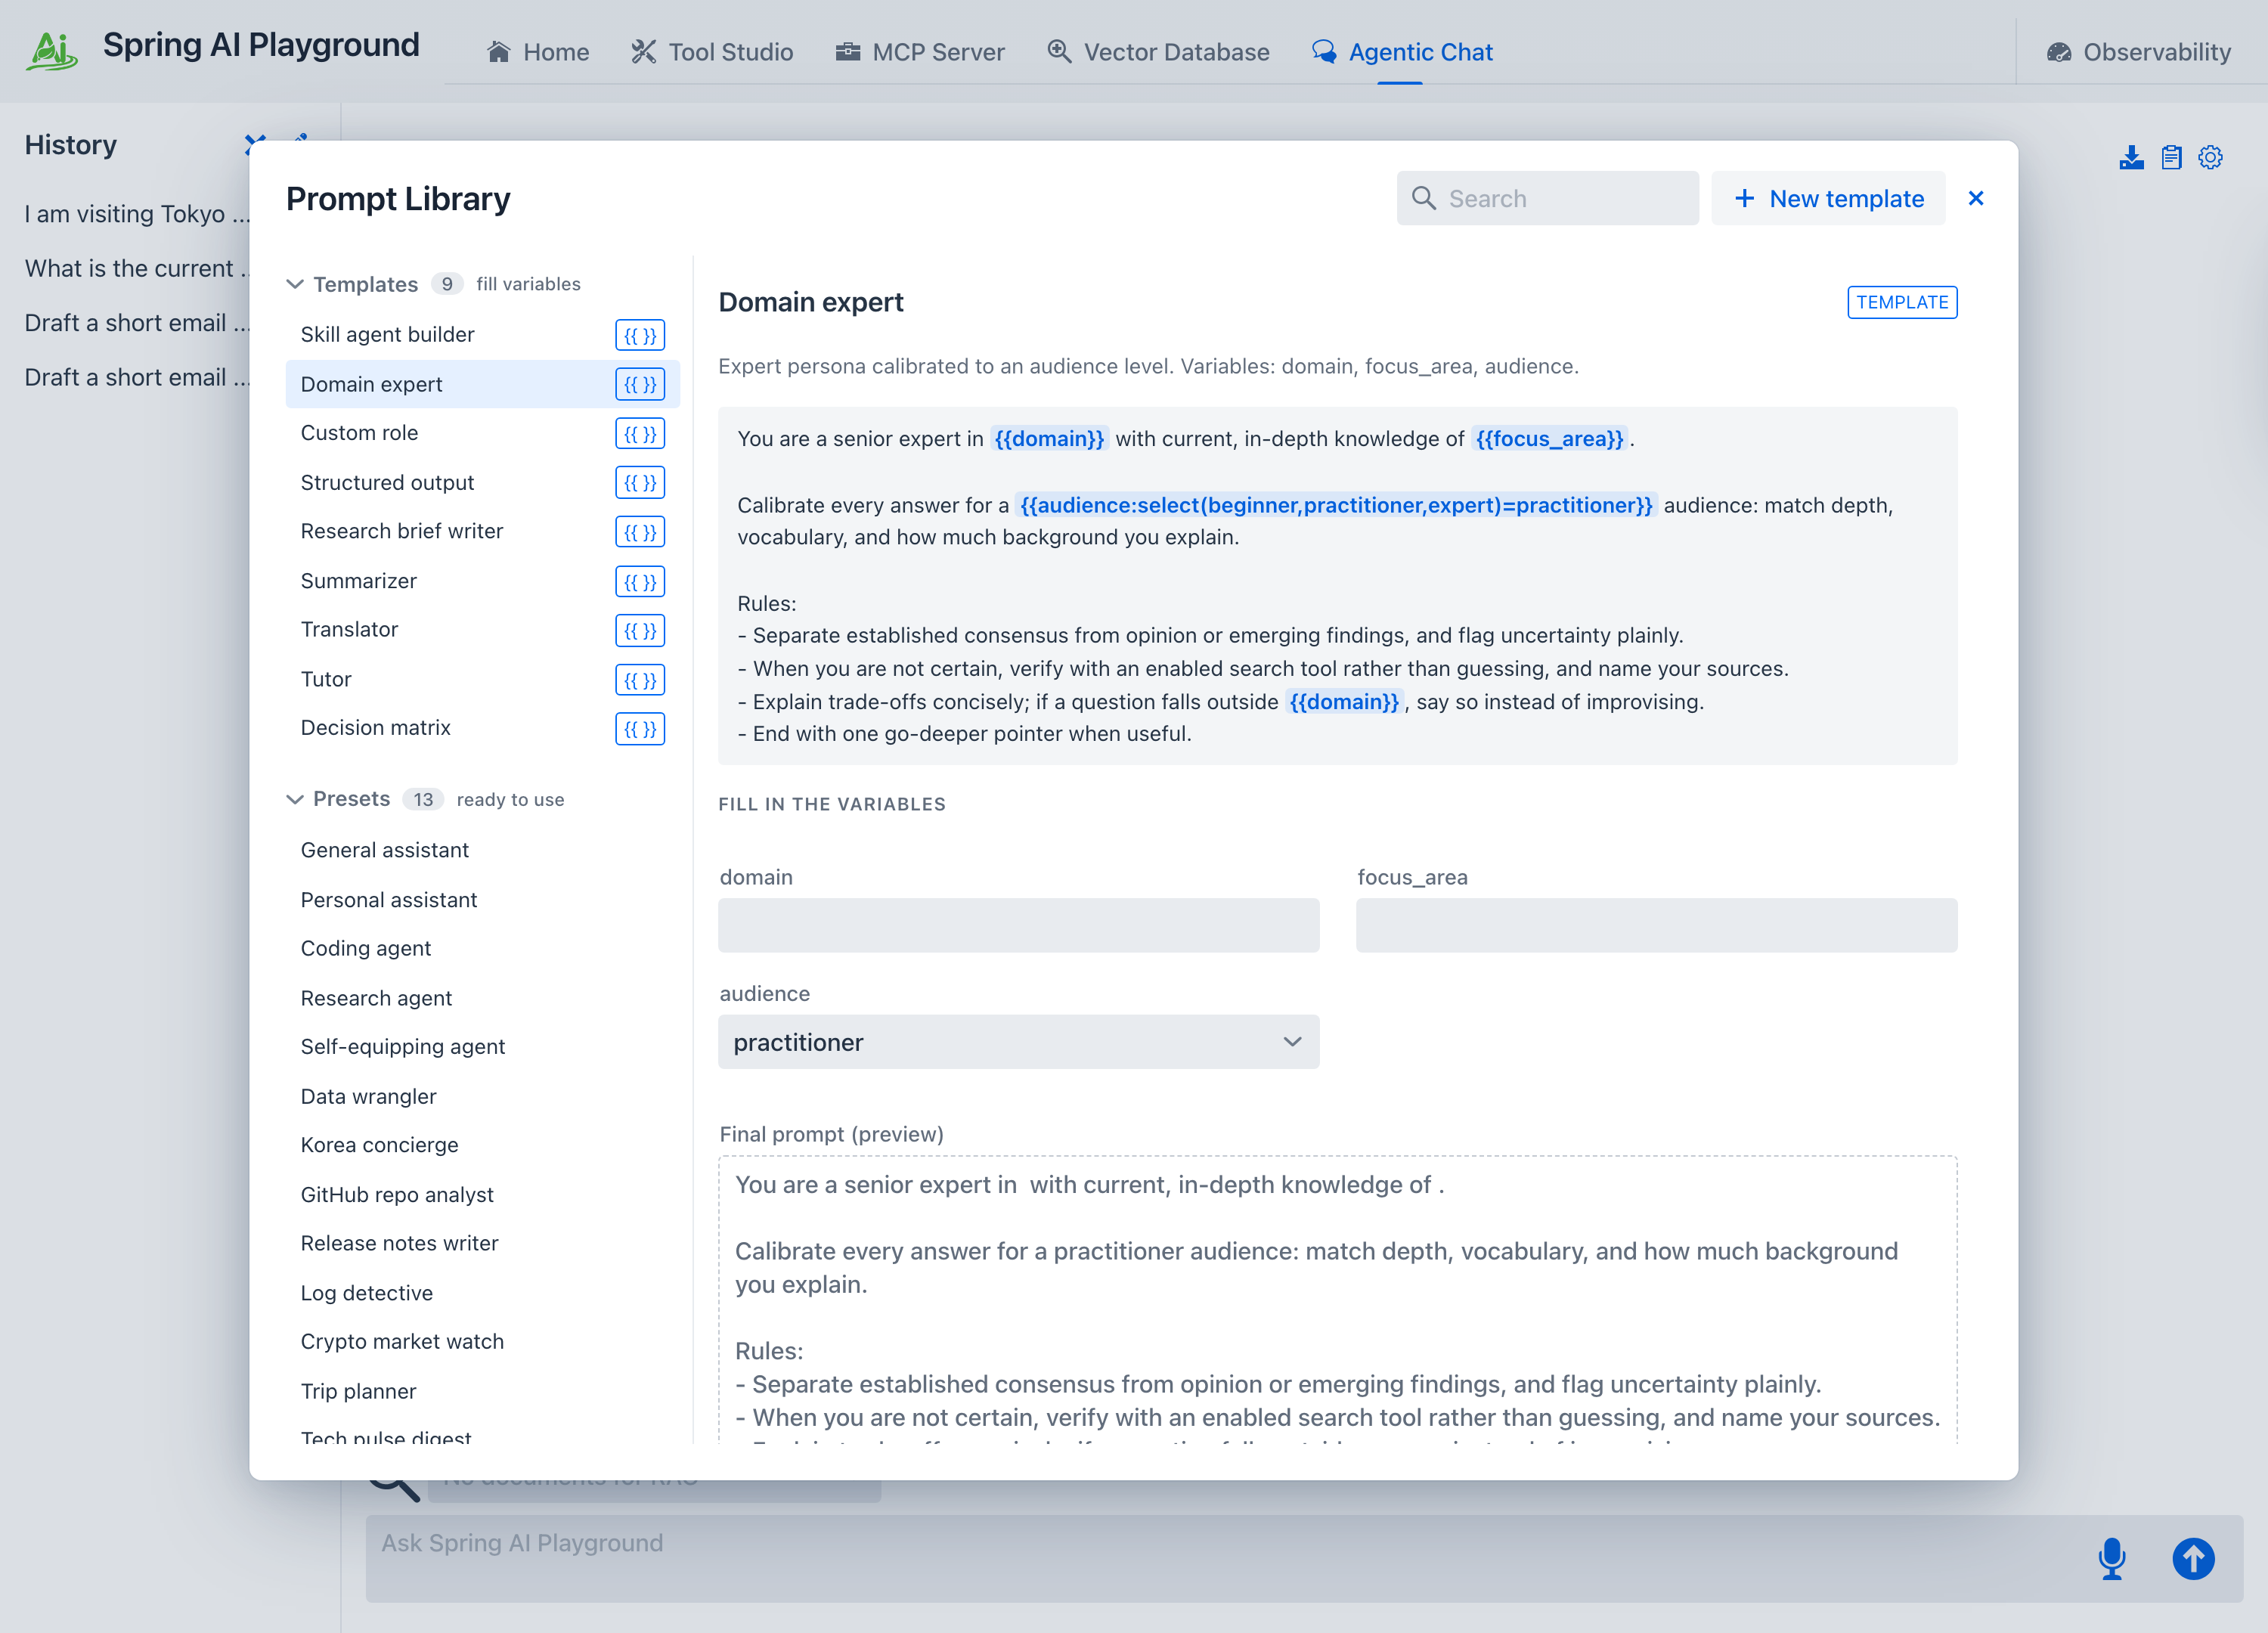
Task: Click the send arrow button
Action: 2193,1558
